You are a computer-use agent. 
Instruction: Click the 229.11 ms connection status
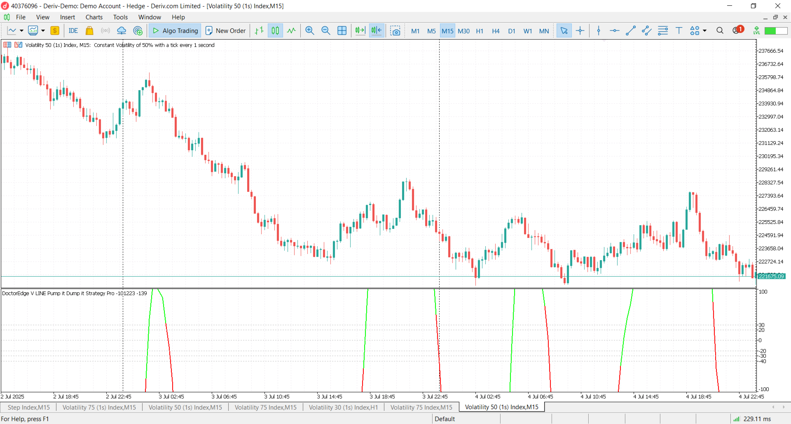pyautogui.click(x=752, y=419)
